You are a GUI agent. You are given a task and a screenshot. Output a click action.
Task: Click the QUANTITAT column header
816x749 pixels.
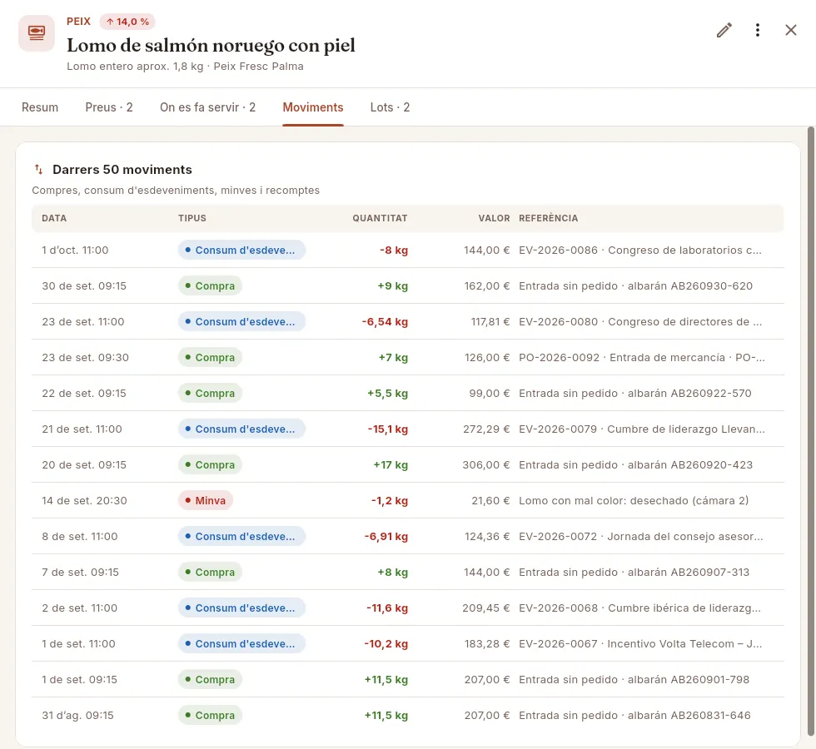(380, 218)
